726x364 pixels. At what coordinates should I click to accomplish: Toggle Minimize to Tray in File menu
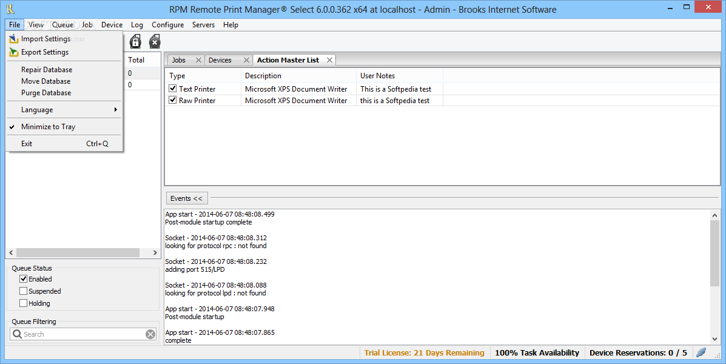(64, 127)
